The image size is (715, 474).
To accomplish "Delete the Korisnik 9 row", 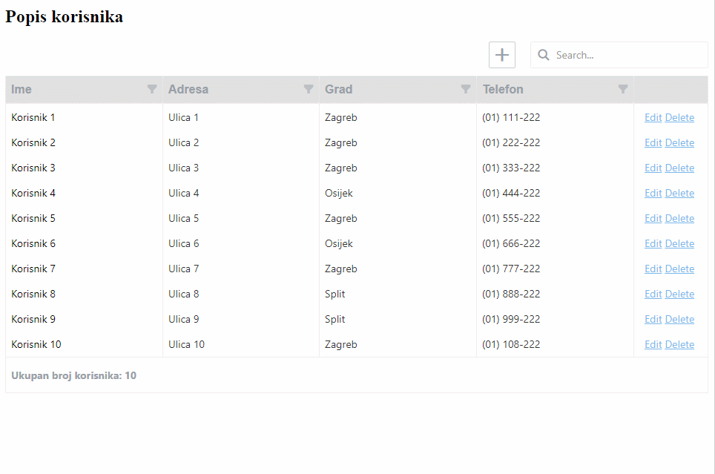I will pyautogui.click(x=679, y=320).
